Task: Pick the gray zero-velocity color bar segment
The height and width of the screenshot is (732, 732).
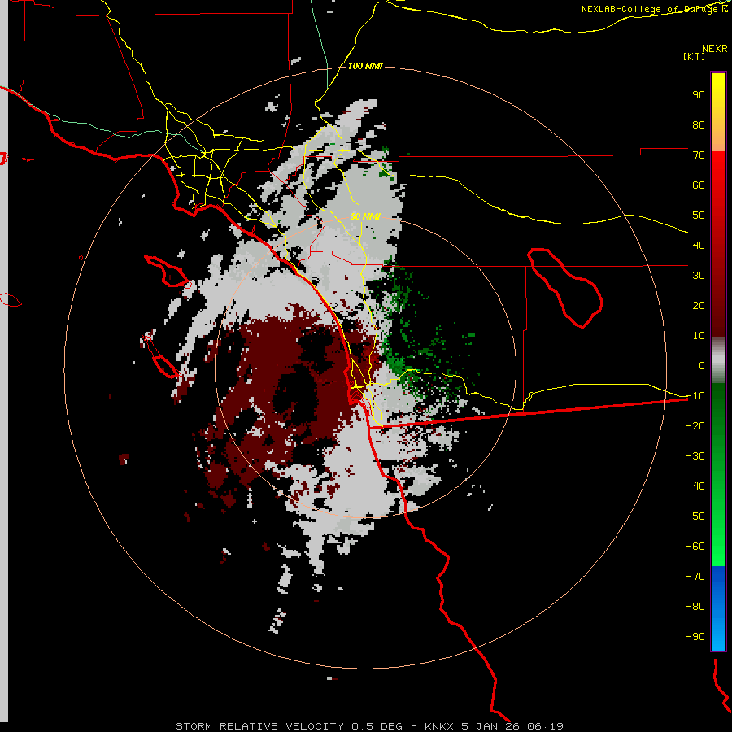Action: [718, 360]
